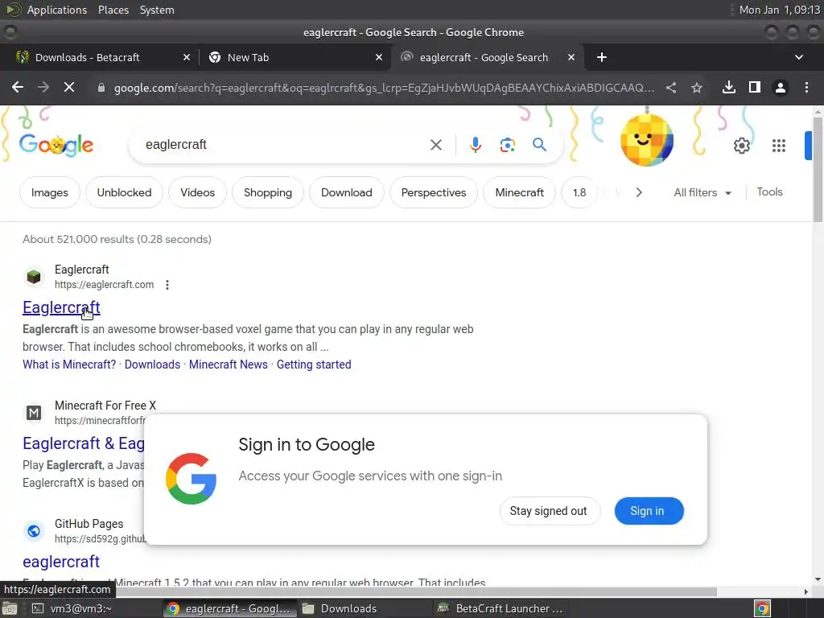
Task: Click the disco ball doodle
Action: tap(646, 140)
